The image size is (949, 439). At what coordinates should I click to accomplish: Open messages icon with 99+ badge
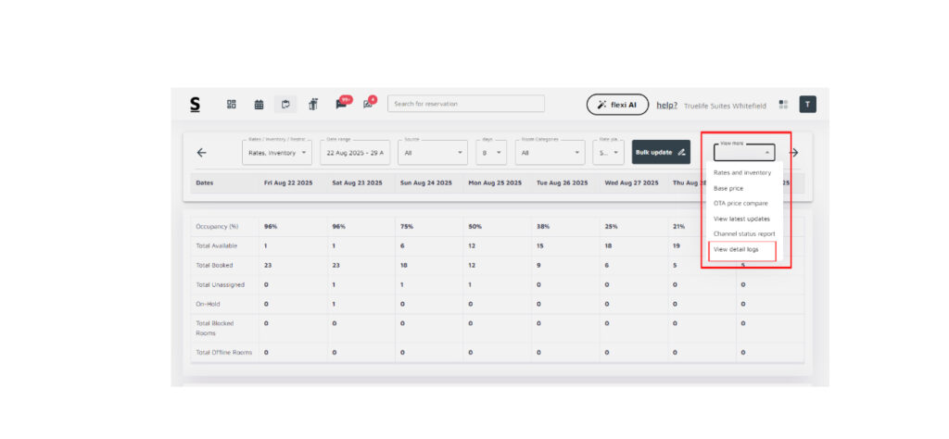click(341, 104)
